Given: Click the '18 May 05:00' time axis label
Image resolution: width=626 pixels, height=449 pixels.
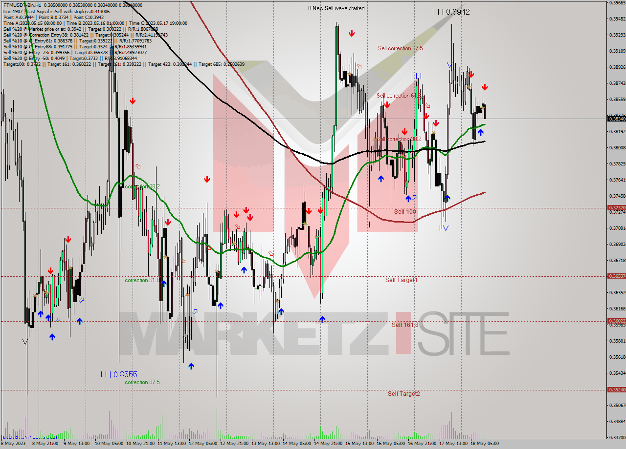Looking at the screenshot, I should point(484,444).
